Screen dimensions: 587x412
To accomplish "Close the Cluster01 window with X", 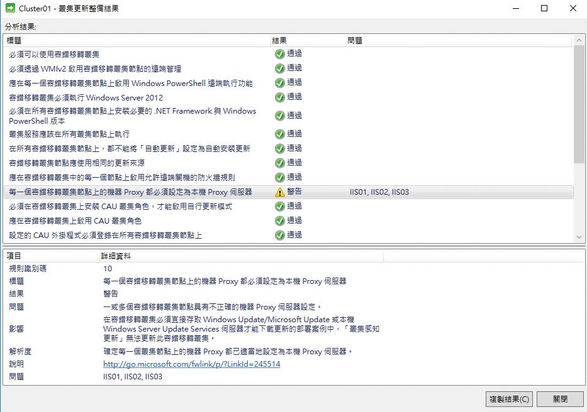I will click(573, 8).
